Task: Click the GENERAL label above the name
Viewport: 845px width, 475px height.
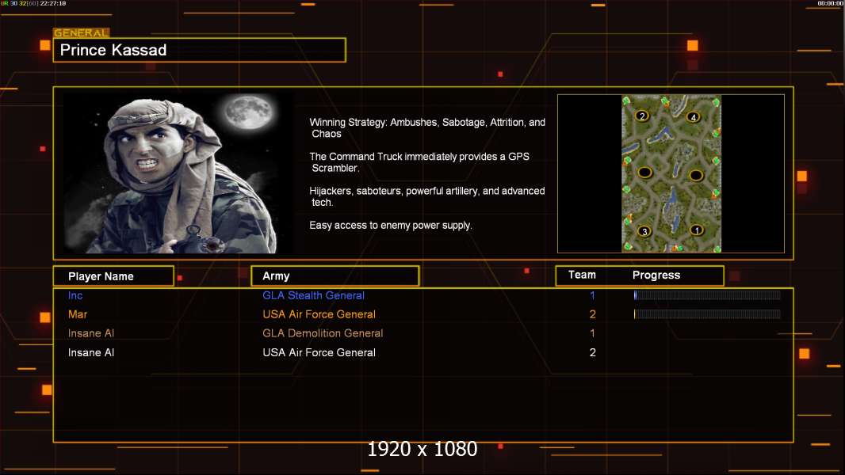Action: pos(81,32)
